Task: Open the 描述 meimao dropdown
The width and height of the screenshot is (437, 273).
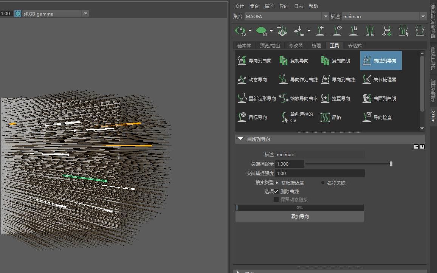Action: [x=423, y=16]
